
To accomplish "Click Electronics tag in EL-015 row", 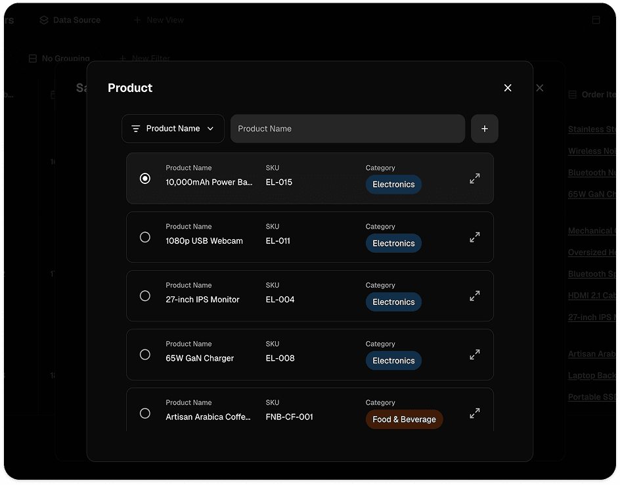I will pyautogui.click(x=393, y=185).
